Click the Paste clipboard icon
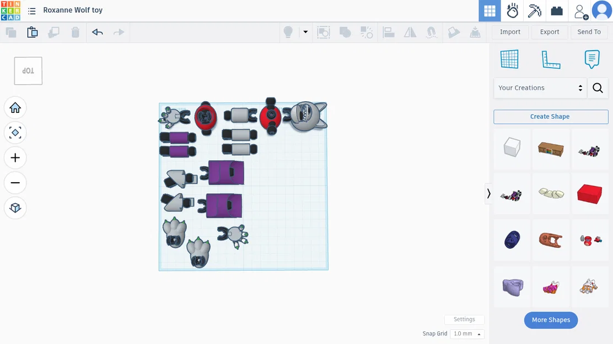This screenshot has height=344, width=613. tap(33, 32)
